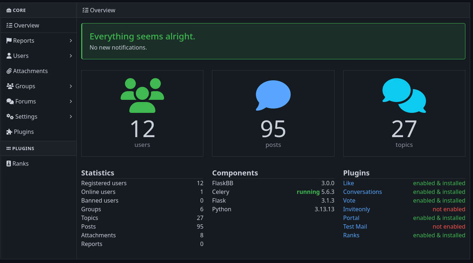Click the person icon beside Users
Image resolution: width=473 pixels, height=263 pixels.
[9, 56]
